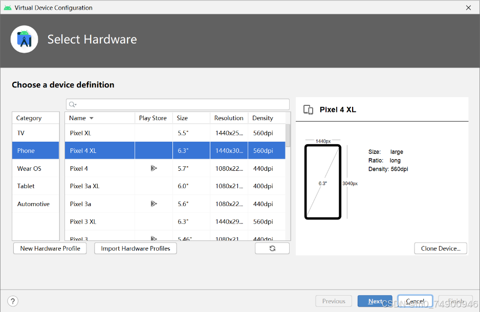Select the Wear OS category
480x312 pixels.
(x=35, y=169)
